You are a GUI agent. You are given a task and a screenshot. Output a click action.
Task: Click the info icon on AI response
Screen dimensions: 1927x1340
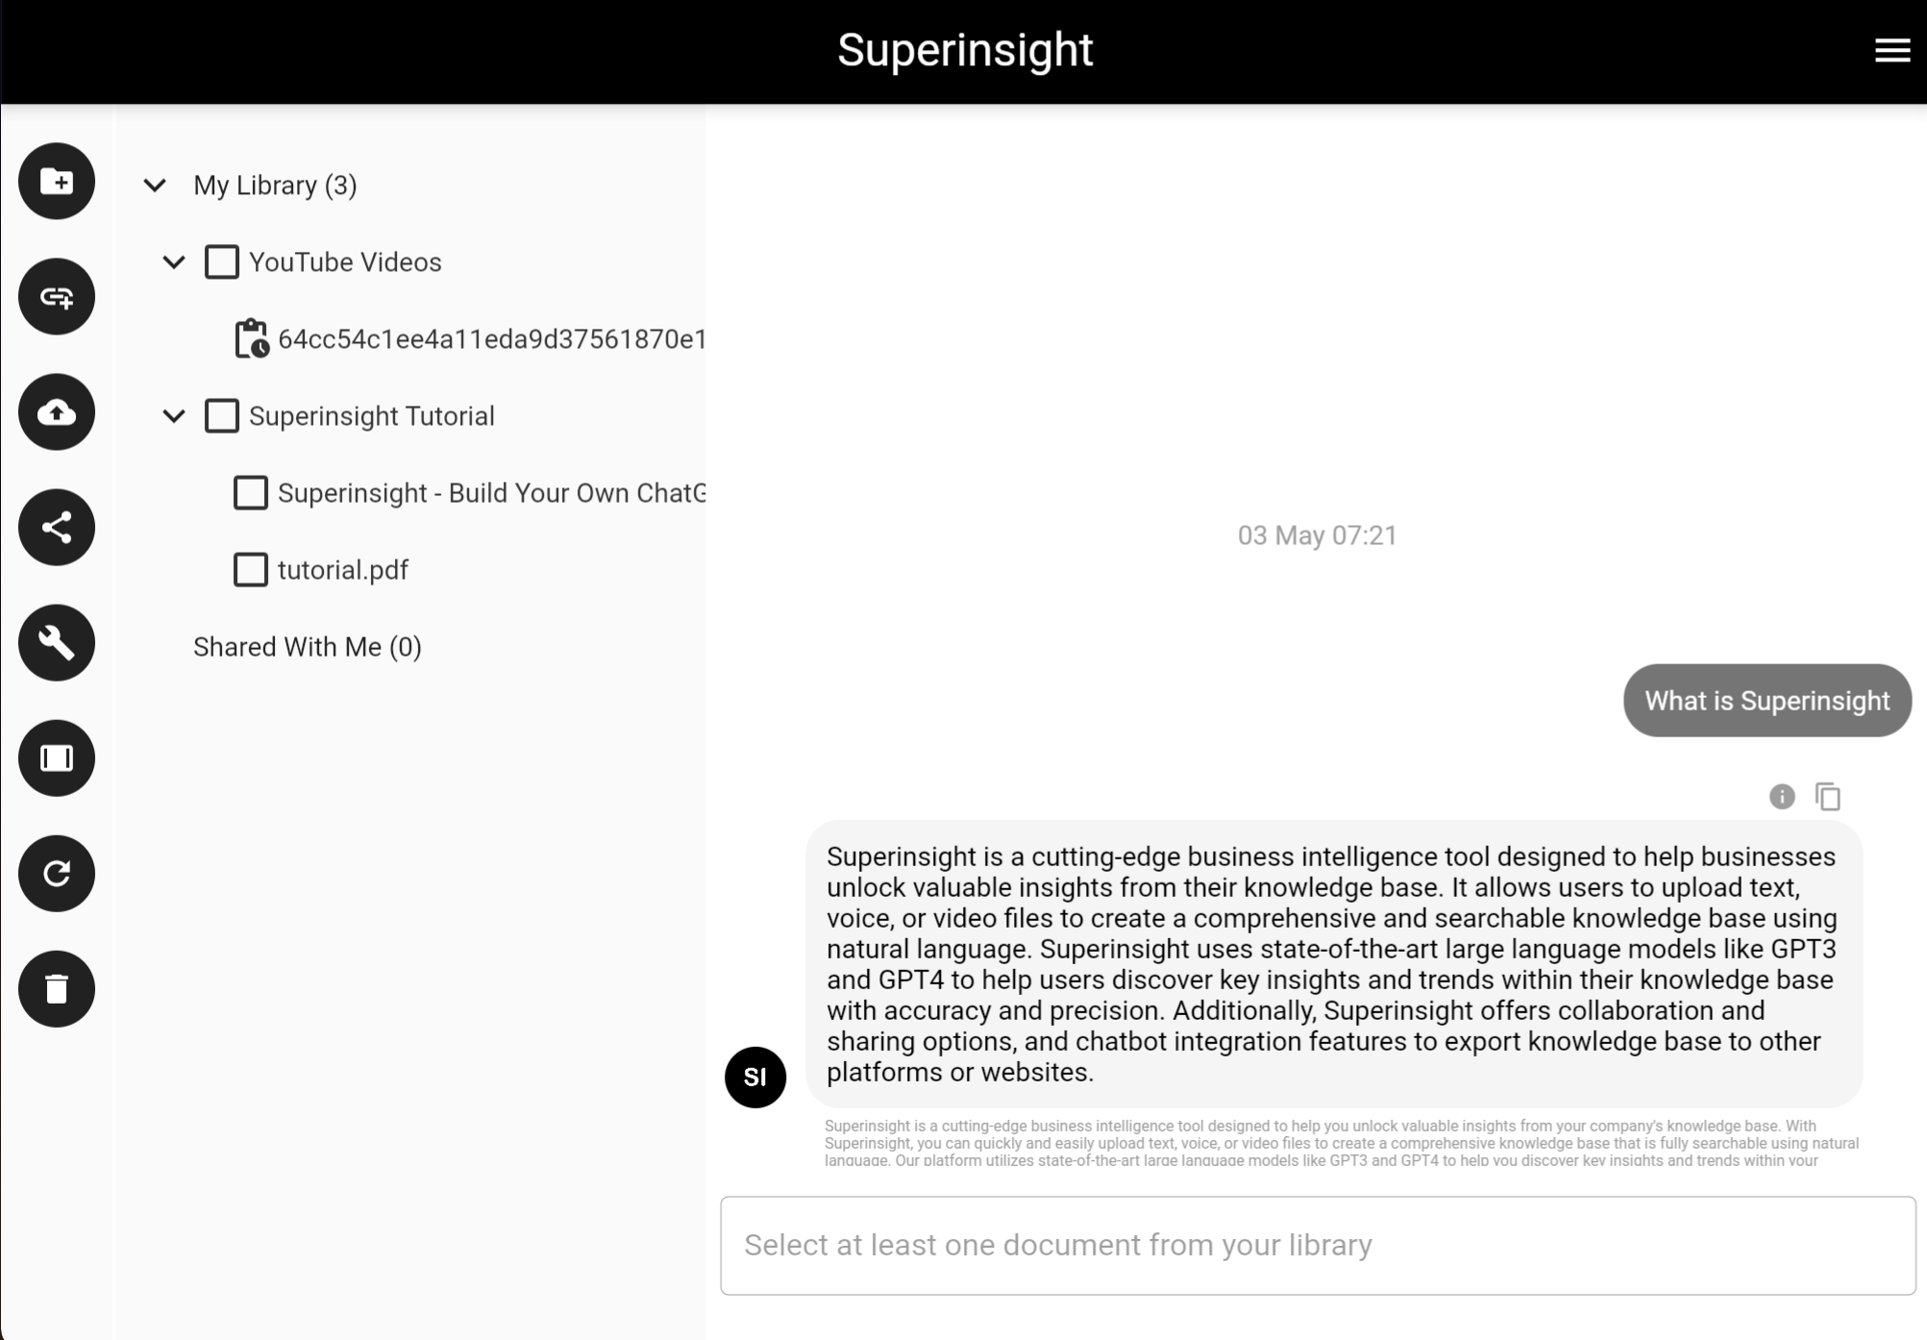pos(1782,797)
